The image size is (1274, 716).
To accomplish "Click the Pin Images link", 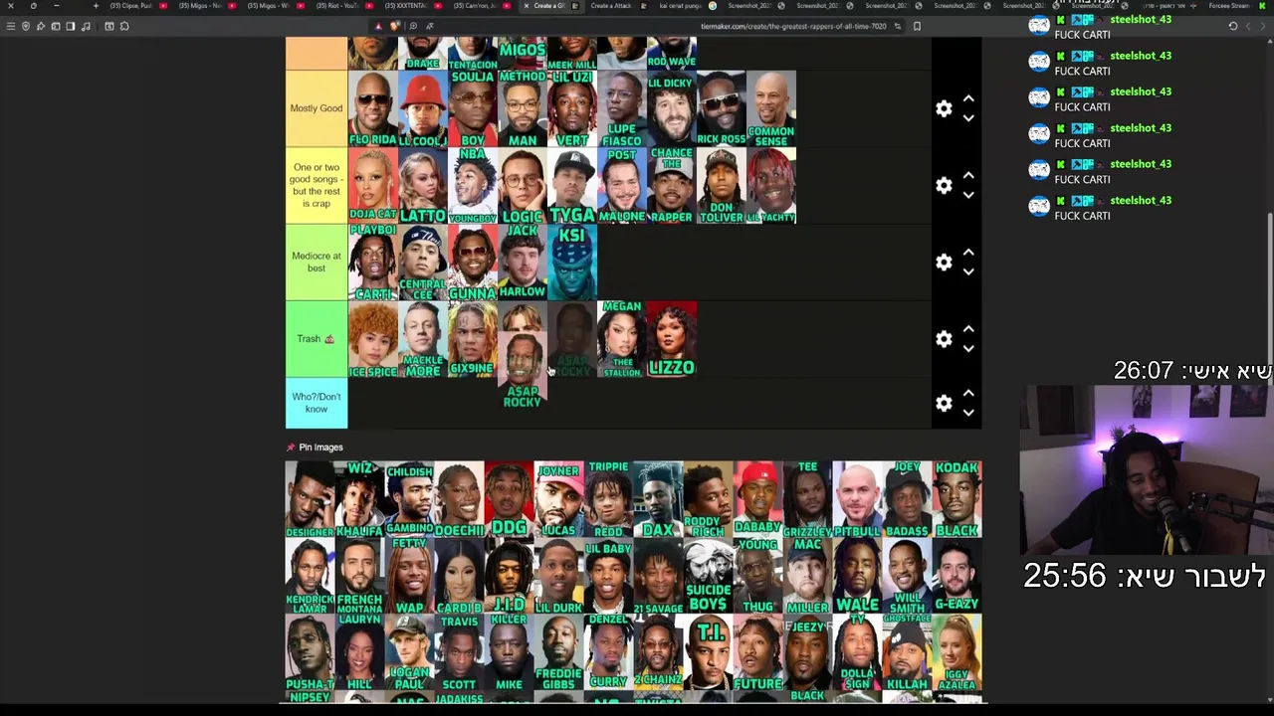I will (x=320, y=447).
